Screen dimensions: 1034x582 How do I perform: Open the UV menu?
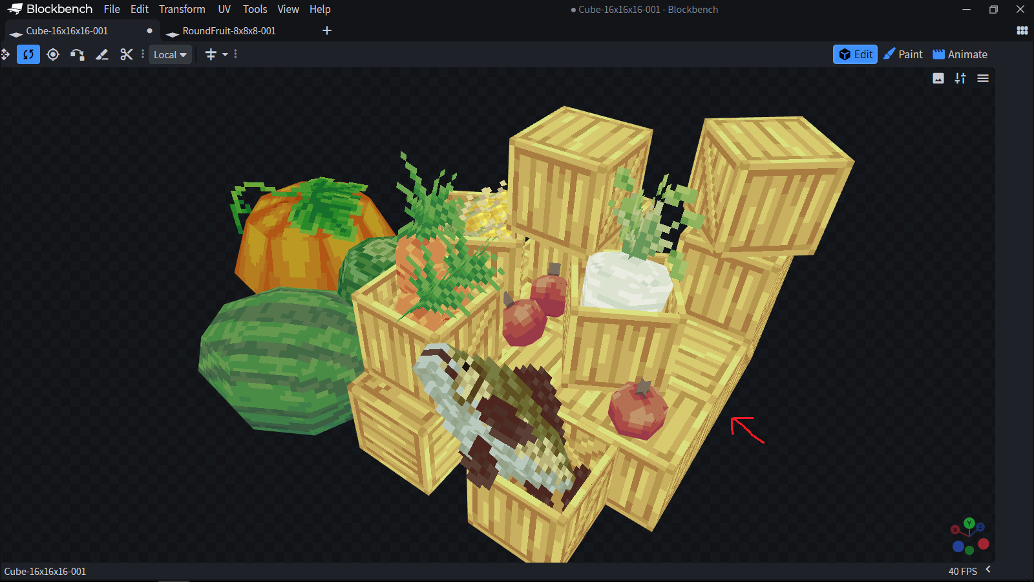coord(224,9)
